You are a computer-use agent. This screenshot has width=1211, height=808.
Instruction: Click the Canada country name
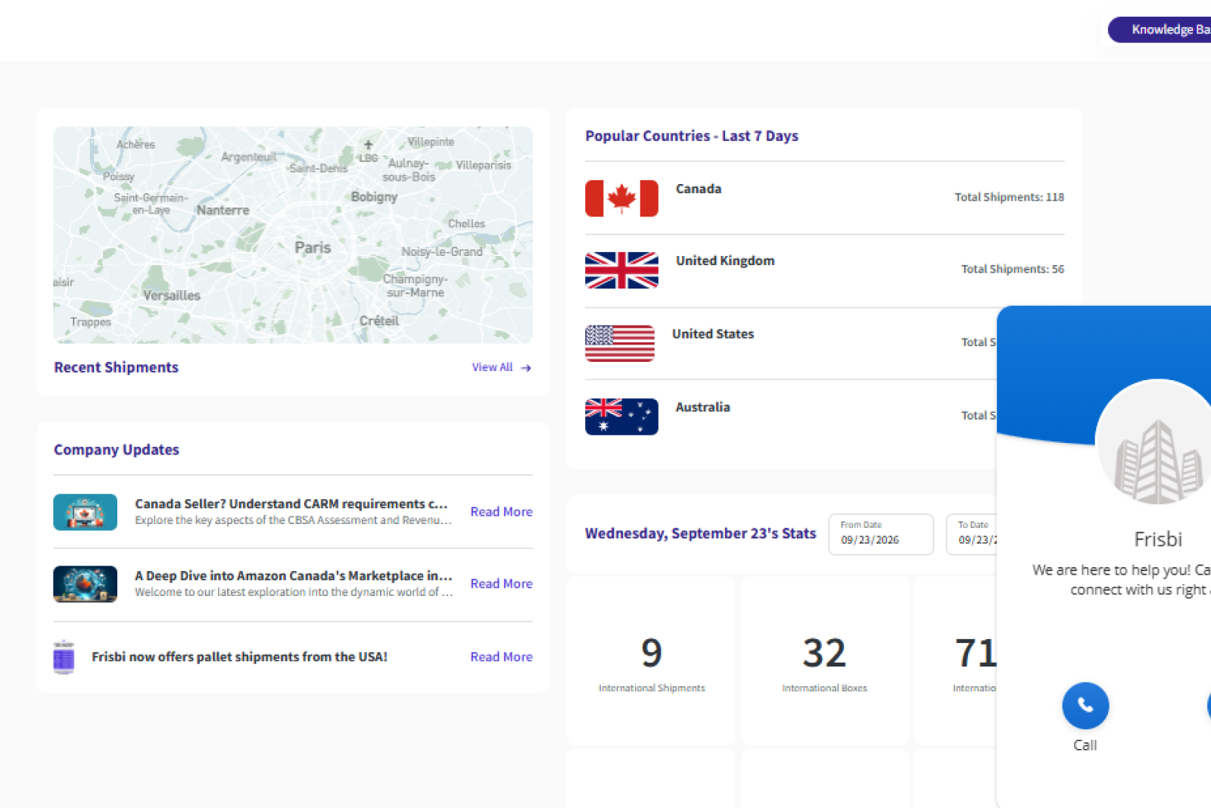pos(699,189)
